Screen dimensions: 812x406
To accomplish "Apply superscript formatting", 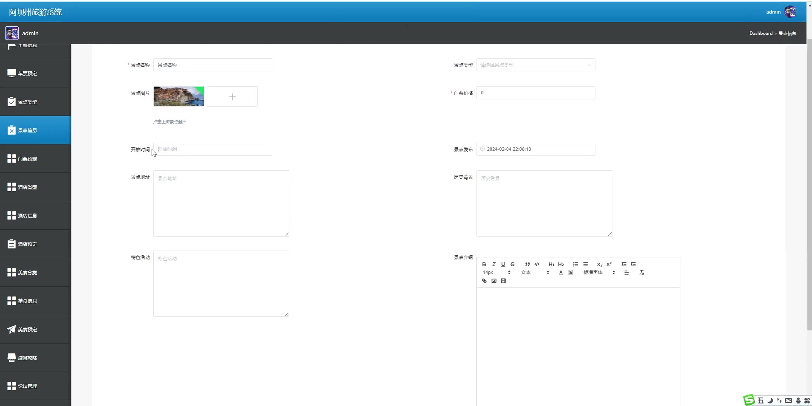I will (609, 264).
